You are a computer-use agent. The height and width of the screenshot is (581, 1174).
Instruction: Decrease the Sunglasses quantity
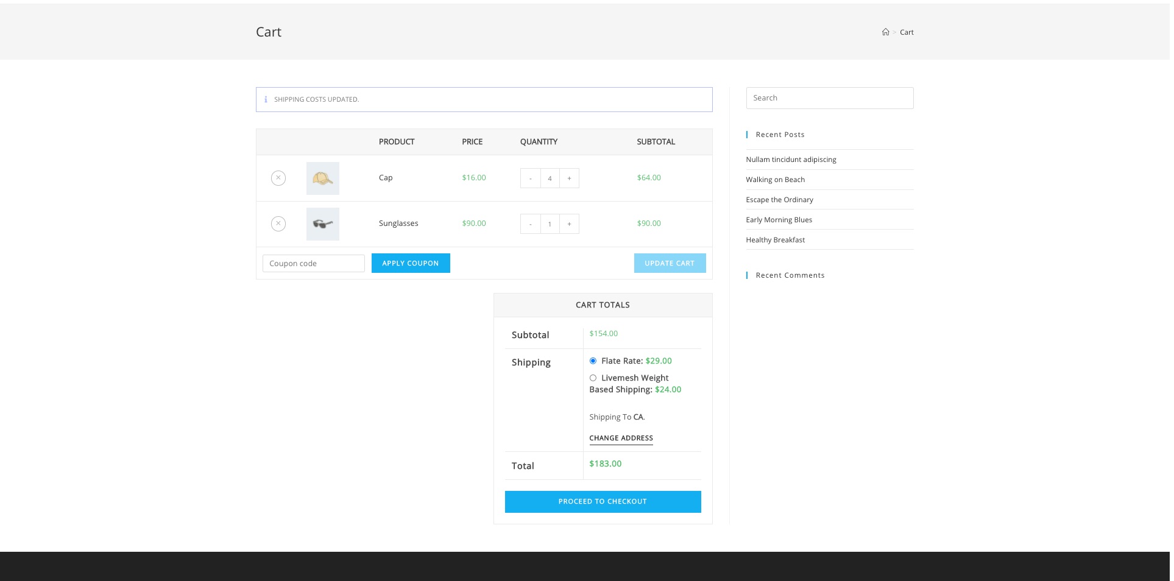pyautogui.click(x=531, y=224)
